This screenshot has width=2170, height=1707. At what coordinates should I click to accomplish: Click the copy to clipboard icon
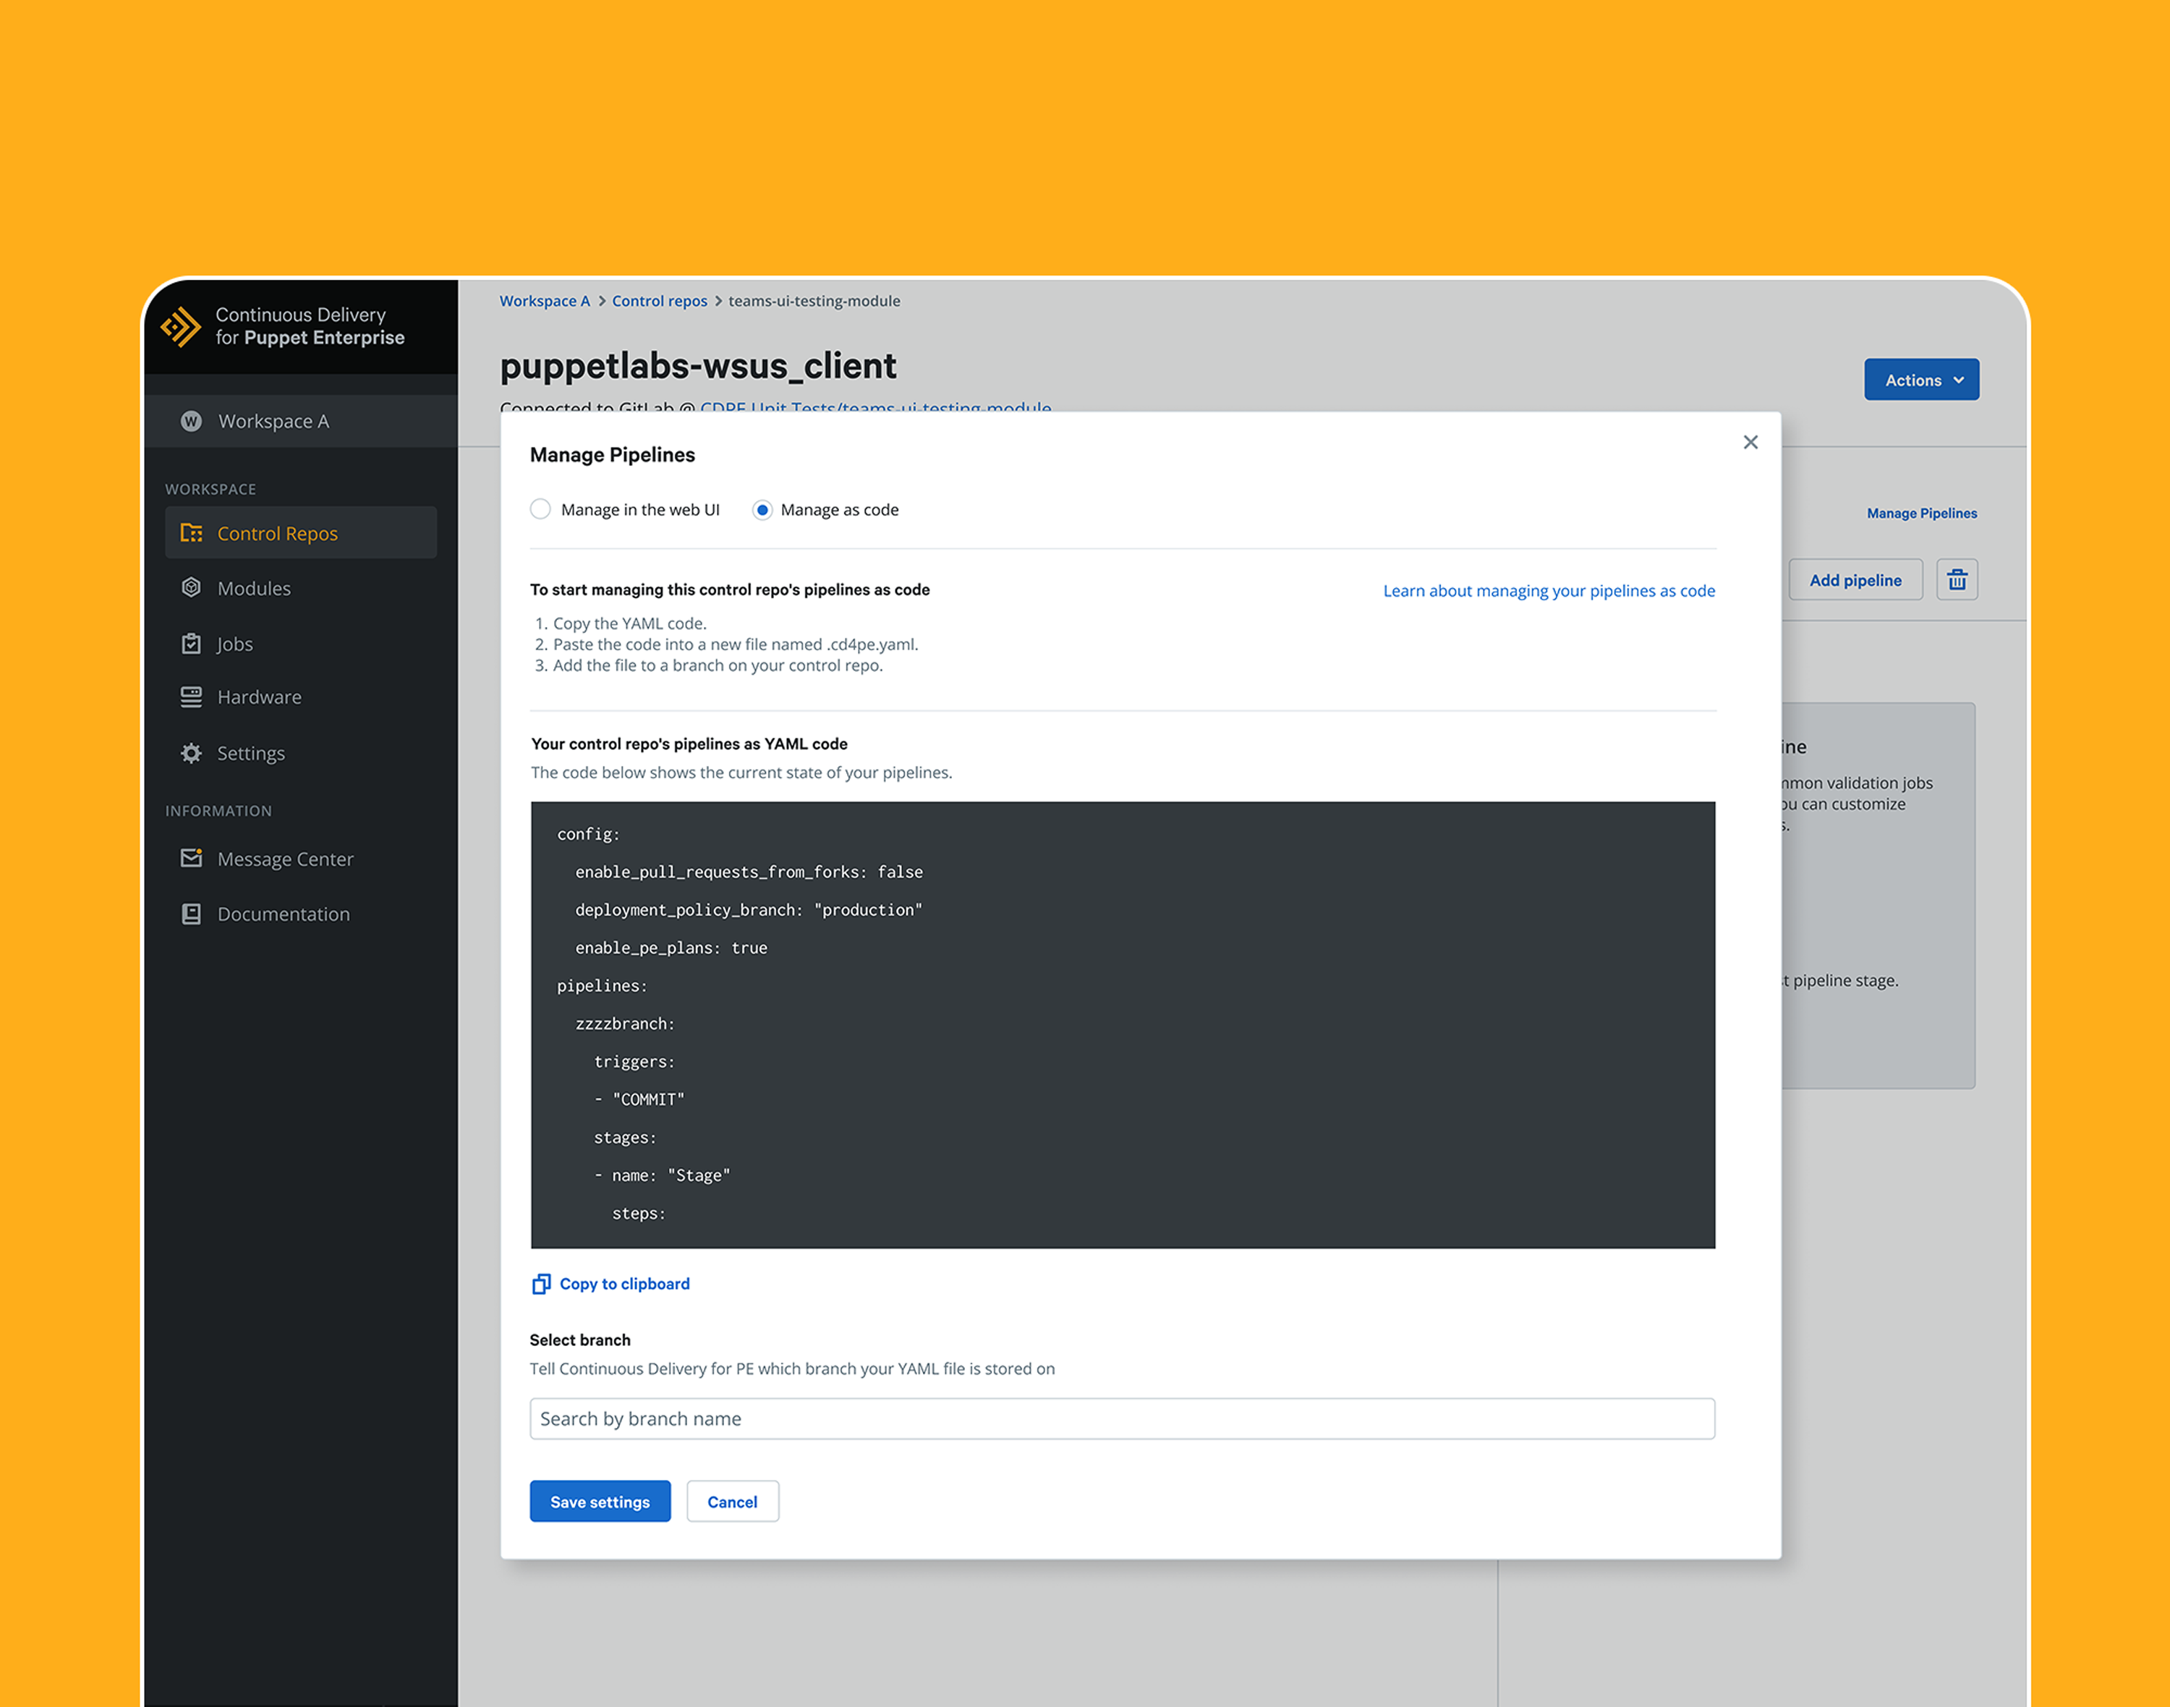tap(541, 1283)
